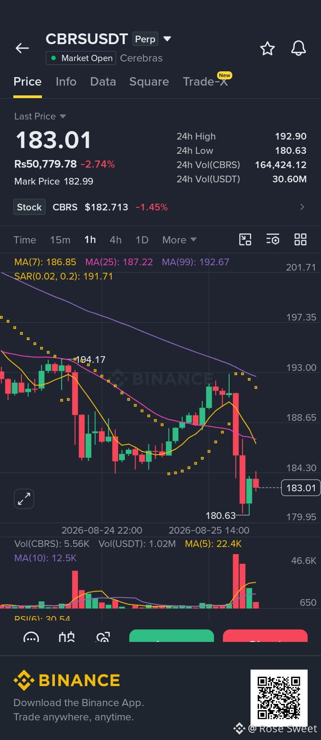
Task: Select the Time chart interval
Action: pyautogui.click(x=25, y=240)
